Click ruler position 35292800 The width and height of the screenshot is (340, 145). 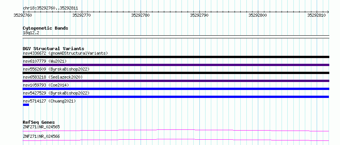point(257,15)
